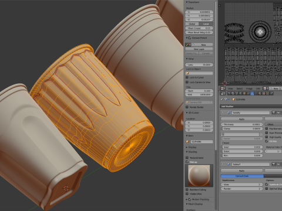Screen dimensions: 282x211
Task: Collapse the Solidify modifier panel
Action: (223, 113)
